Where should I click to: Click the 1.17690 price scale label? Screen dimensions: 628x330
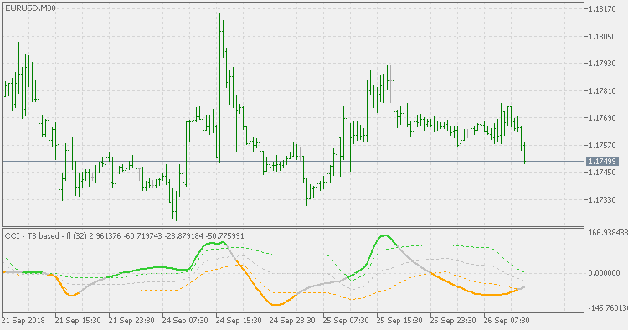pyautogui.click(x=602, y=118)
